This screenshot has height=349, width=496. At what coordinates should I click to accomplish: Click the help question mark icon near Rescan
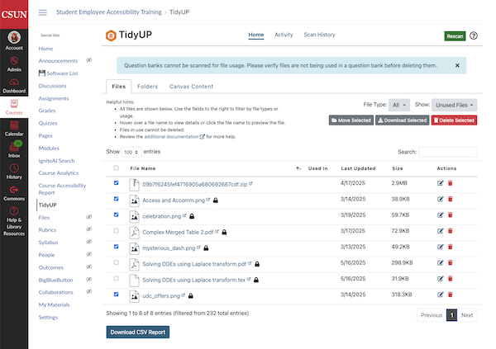[474, 35]
